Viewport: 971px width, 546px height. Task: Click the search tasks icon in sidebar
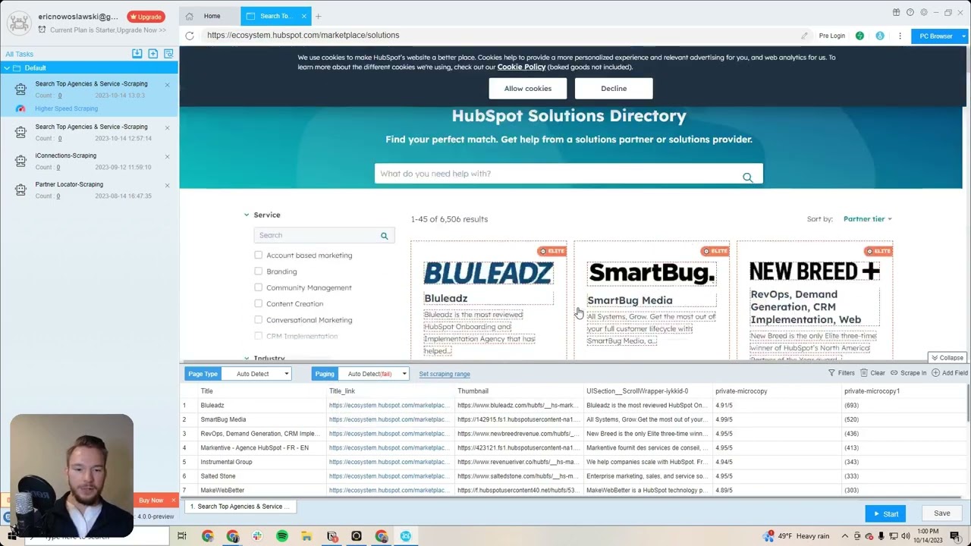168,54
